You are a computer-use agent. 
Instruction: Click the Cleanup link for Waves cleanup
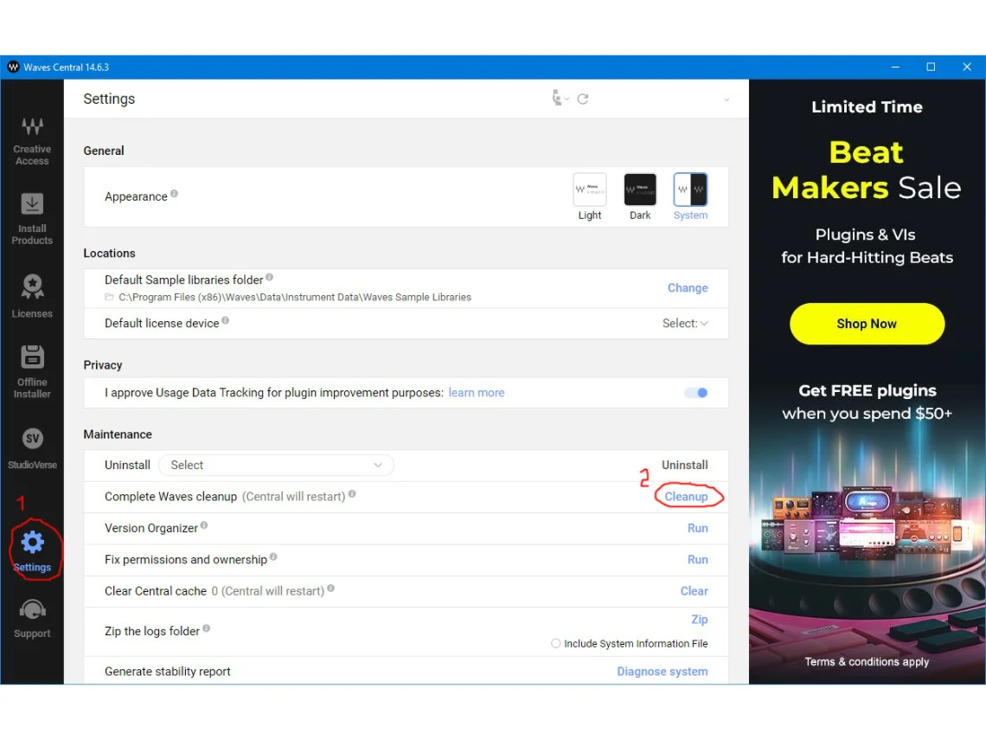pyautogui.click(x=686, y=497)
